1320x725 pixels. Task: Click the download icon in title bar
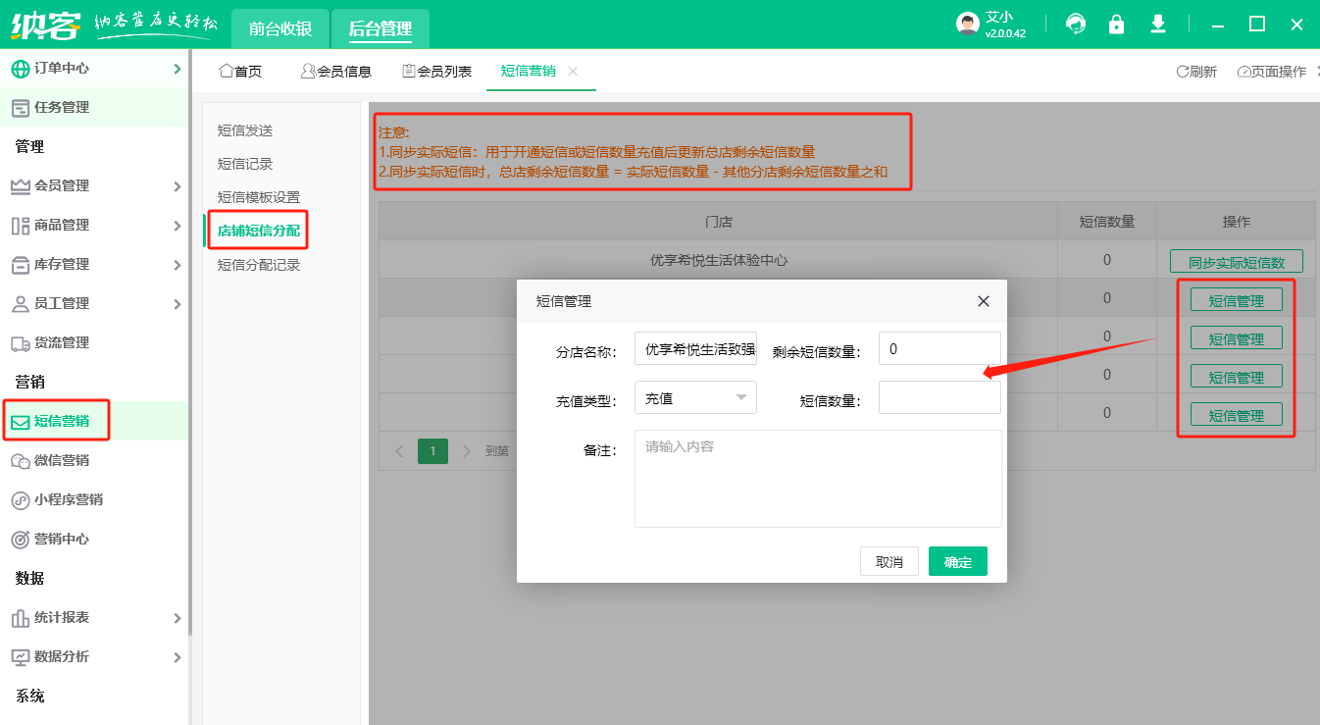click(x=1158, y=25)
